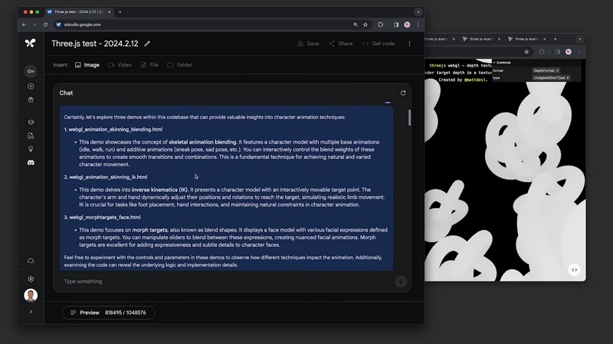Select the Image insert option
Image resolution: width=613 pixels, height=344 pixels.
pos(87,65)
